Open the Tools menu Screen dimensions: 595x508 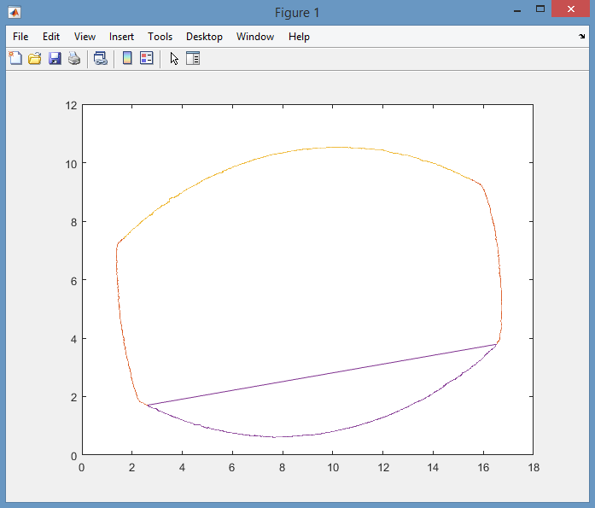(x=160, y=37)
